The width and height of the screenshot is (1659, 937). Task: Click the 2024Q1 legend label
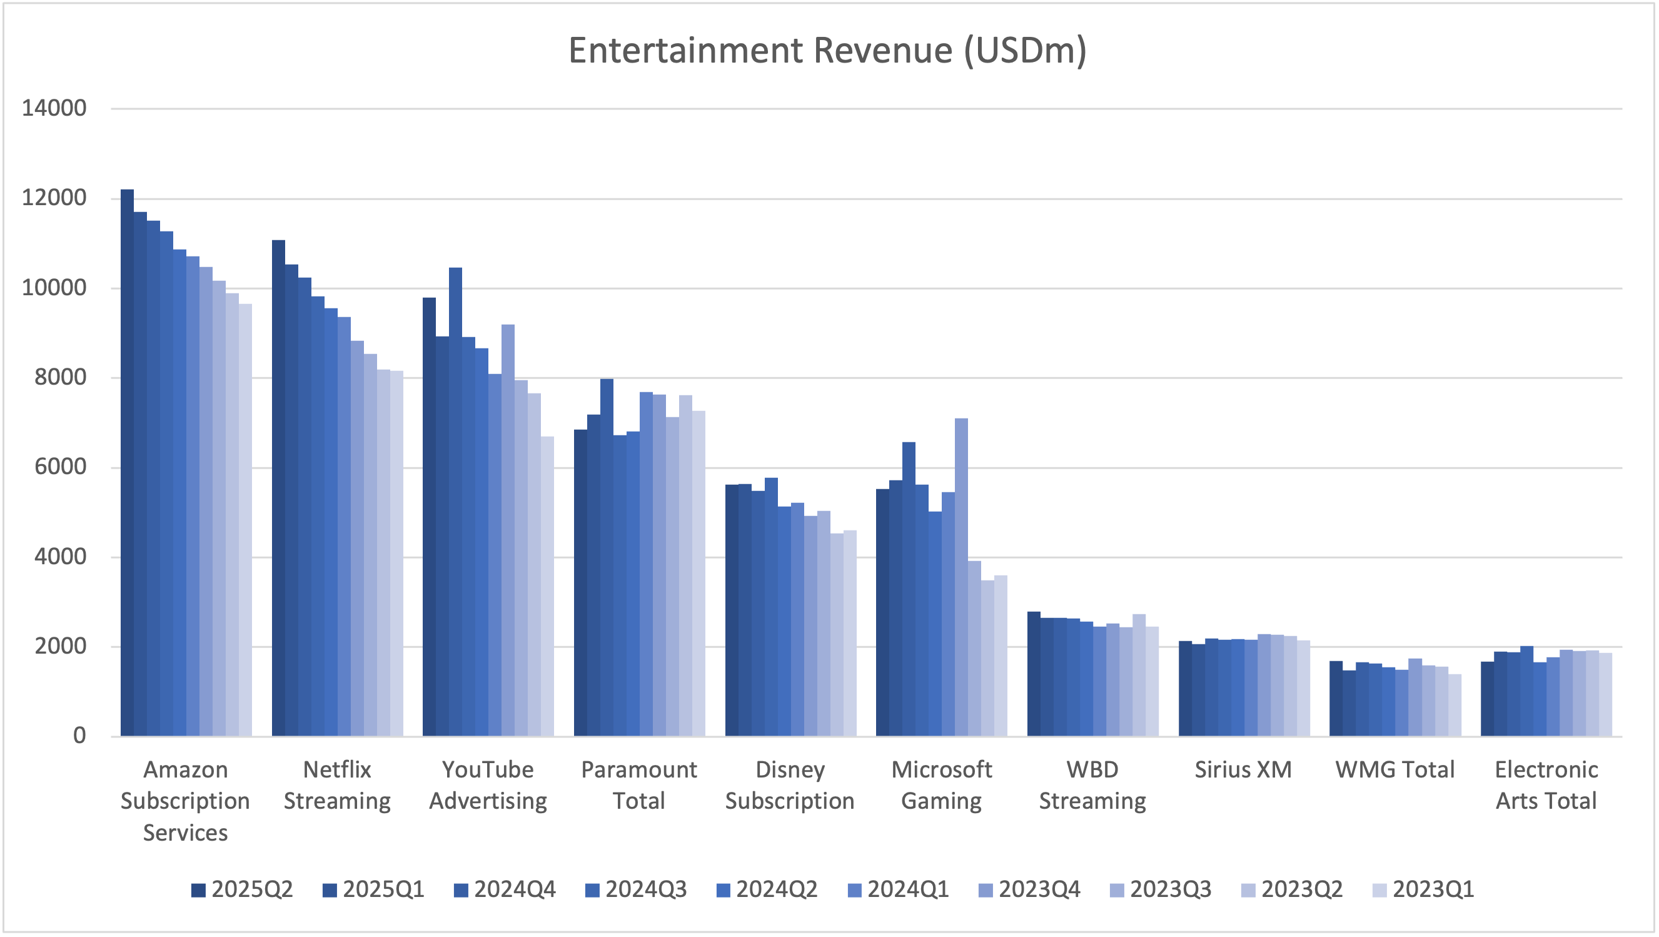point(909,889)
